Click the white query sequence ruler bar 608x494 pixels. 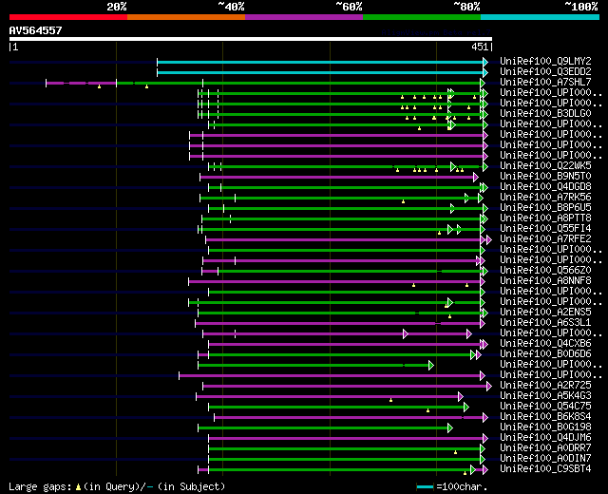(x=251, y=39)
